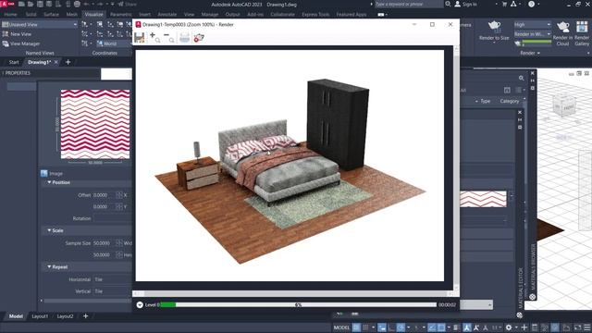
Task: Open the Vertical Tile dropdown
Action: point(112,291)
